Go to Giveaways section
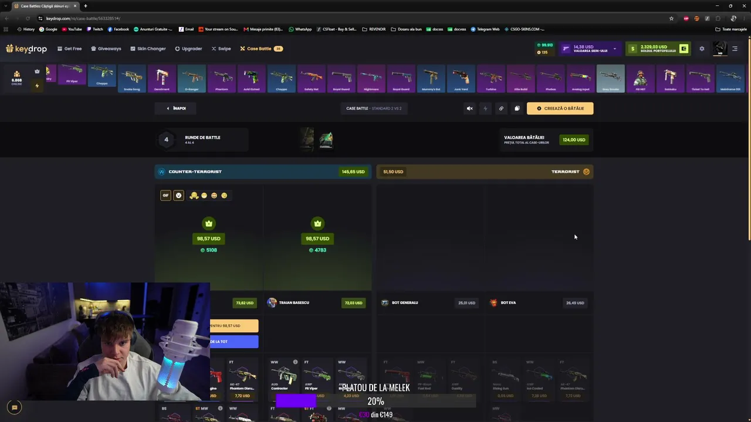 point(106,49)
